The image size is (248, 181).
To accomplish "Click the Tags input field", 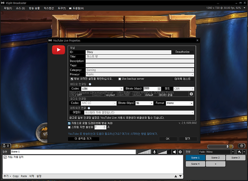I will 140,66.
